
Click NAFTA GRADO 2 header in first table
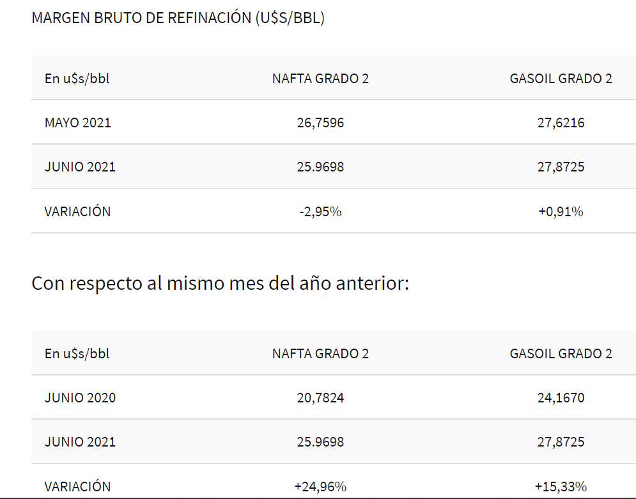point(320,79)
